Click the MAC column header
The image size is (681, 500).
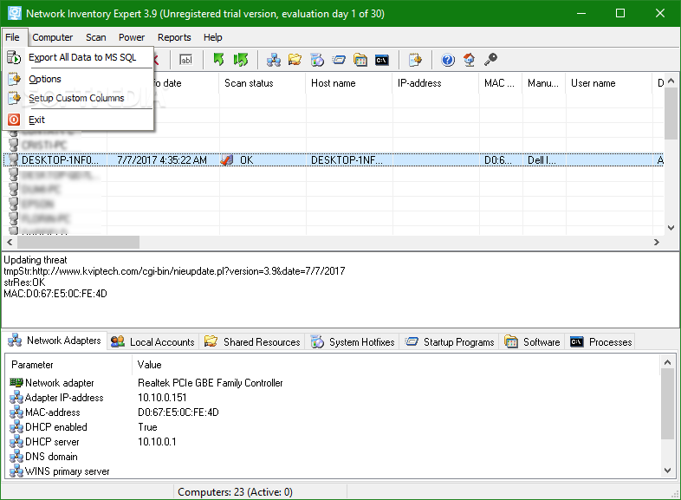(501, 83)
